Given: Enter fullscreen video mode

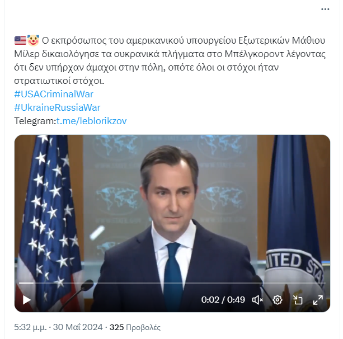Looking at the screenshot, I should pyautogui.click(x=318, y=300).
